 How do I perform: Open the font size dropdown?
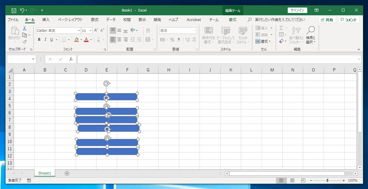click(91, 30)
